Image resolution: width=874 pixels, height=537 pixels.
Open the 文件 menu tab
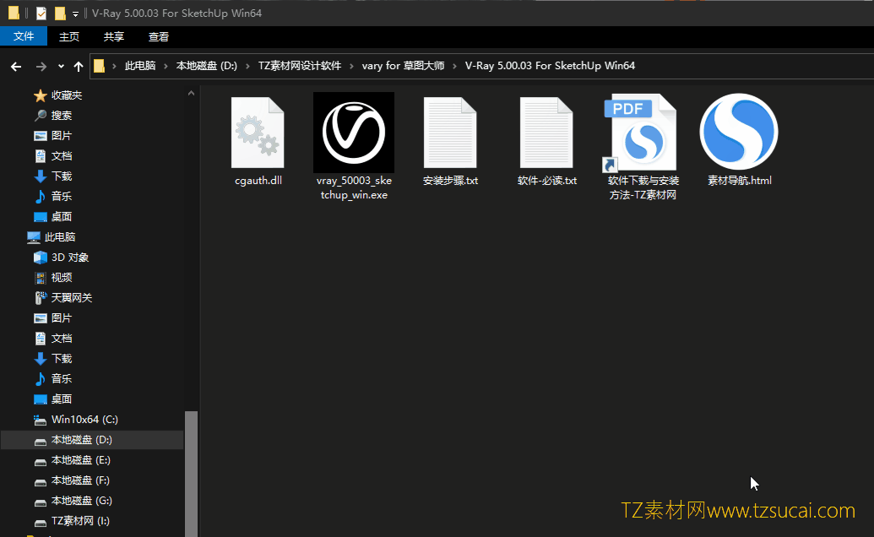[24, 36]
